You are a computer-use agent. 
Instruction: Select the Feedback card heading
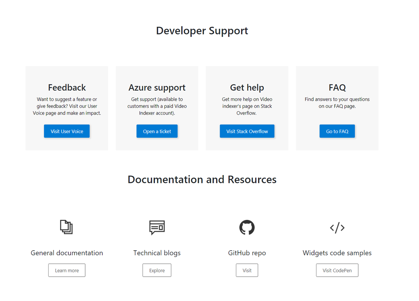tap(67, 88)
